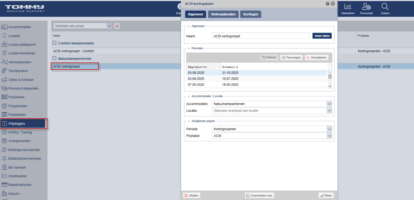
Task: Click Toevoegen to add a period
Action: pos(291,57)
